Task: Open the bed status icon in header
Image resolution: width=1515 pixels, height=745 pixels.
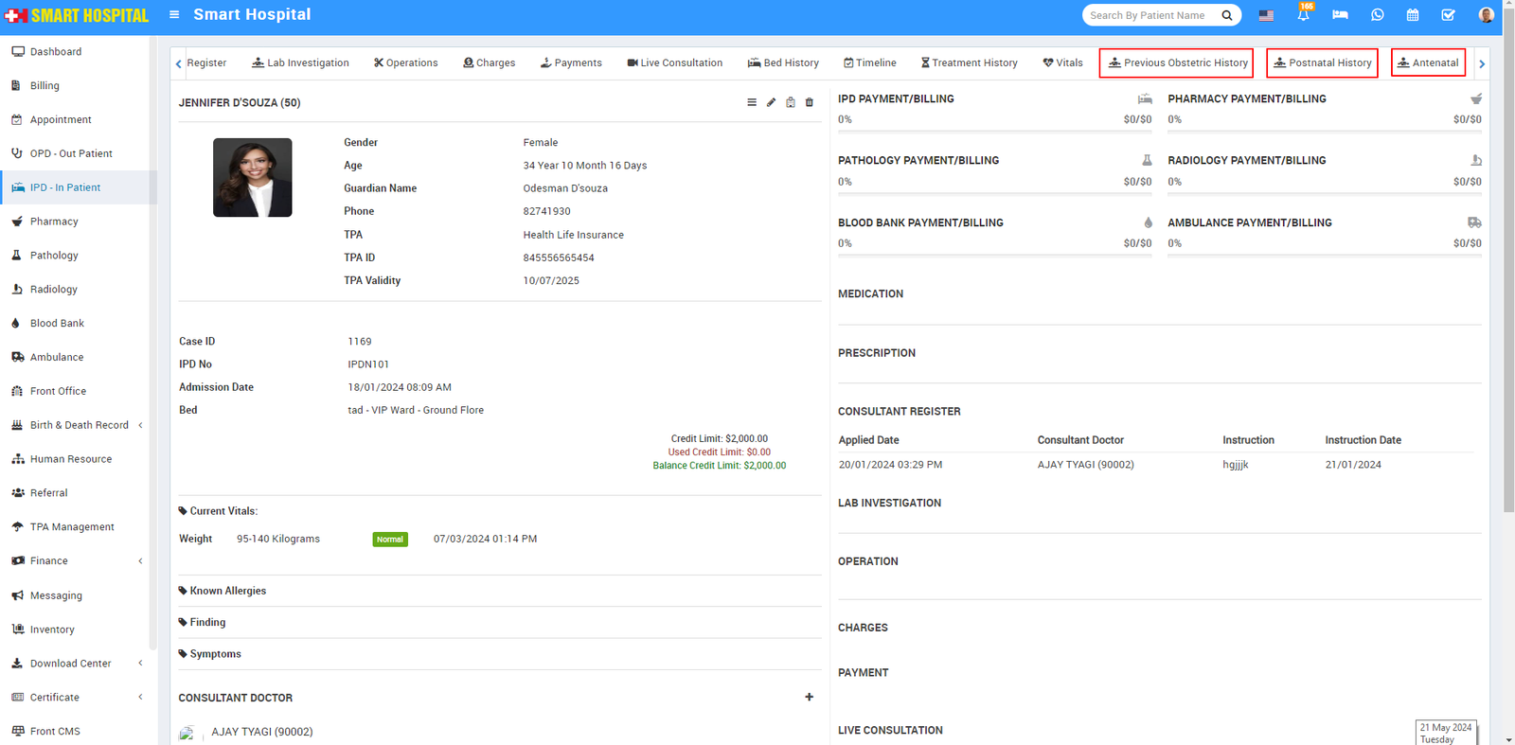Action: (x=1340, y=15)
